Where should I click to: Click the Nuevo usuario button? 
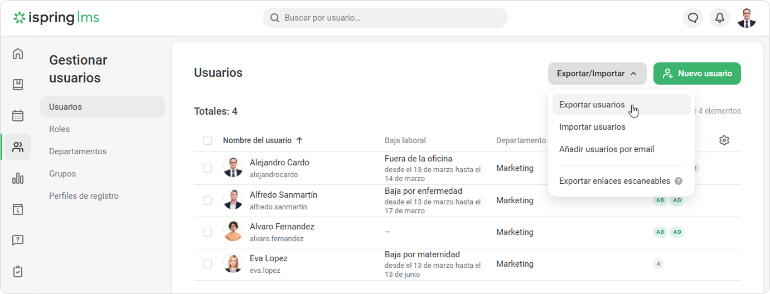697,73
